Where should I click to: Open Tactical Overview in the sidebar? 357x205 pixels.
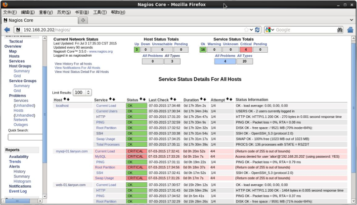[x=13, y=44]
